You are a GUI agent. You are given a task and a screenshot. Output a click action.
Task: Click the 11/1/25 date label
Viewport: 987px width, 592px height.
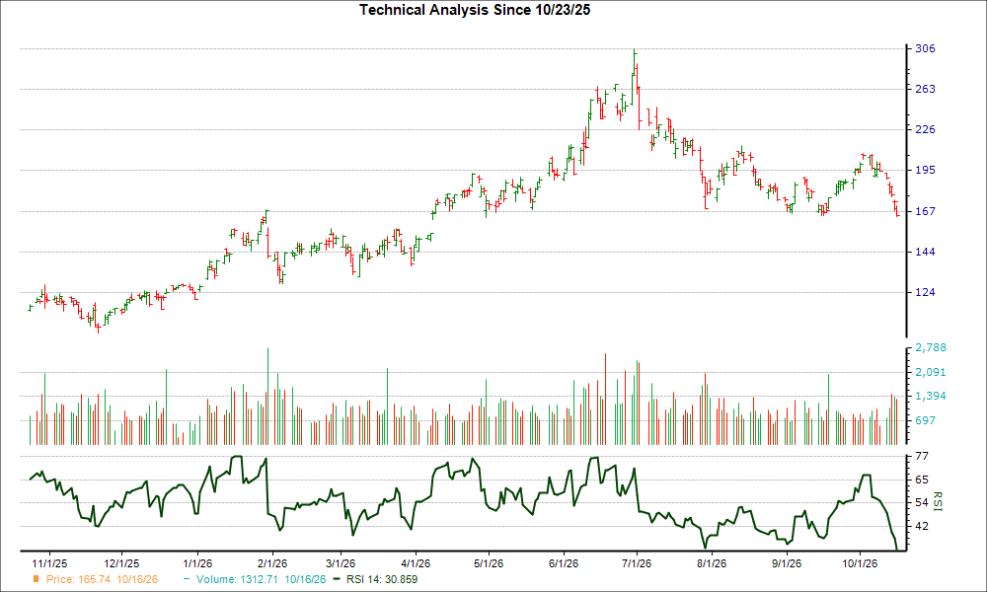49,563
